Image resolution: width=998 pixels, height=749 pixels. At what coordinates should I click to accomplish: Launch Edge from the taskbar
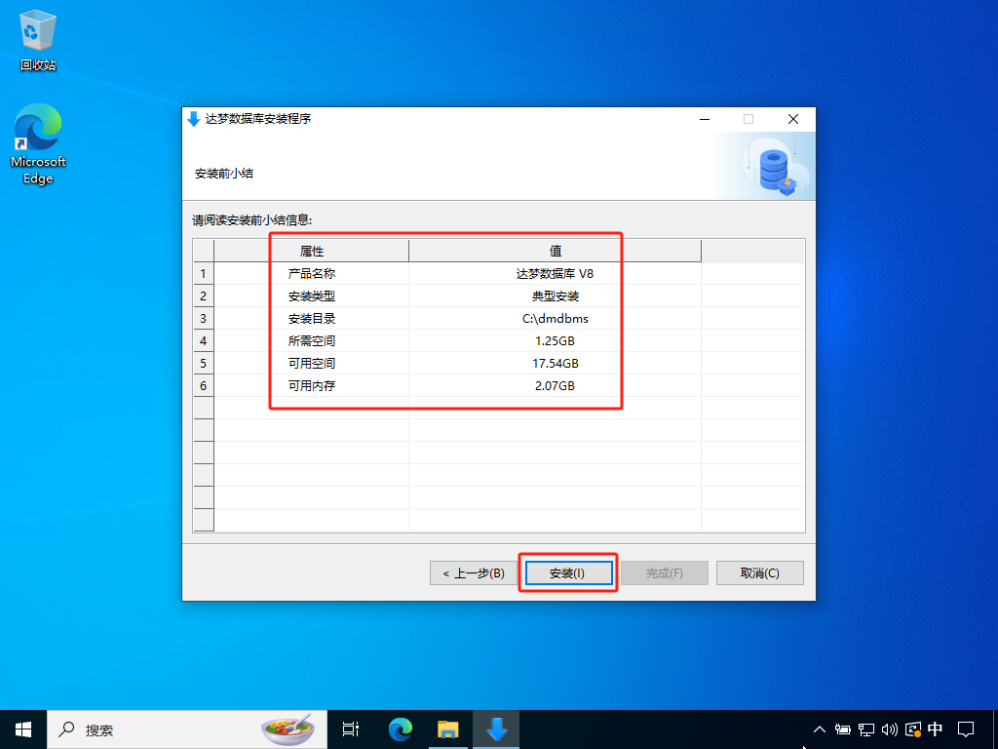click(401, 729)
